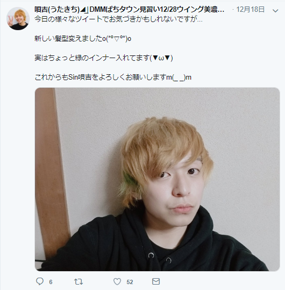Like the tweet with the heart icon
285x290 pixels.
117,281
